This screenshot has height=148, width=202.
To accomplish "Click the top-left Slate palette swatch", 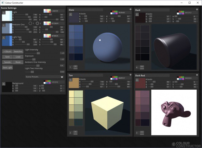I will [72, 29].
